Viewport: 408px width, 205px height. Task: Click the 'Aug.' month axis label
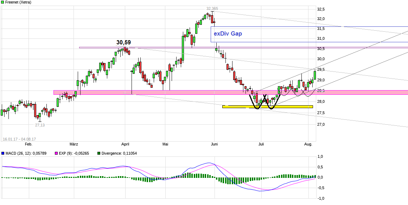[308, 144]
